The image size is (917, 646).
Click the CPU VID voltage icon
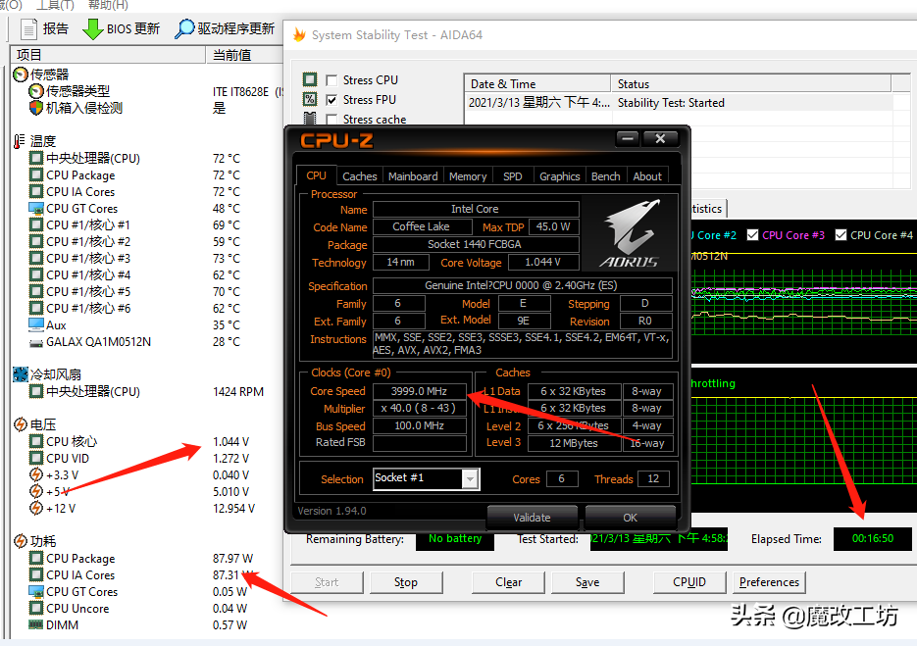click(x=36, y=459)
